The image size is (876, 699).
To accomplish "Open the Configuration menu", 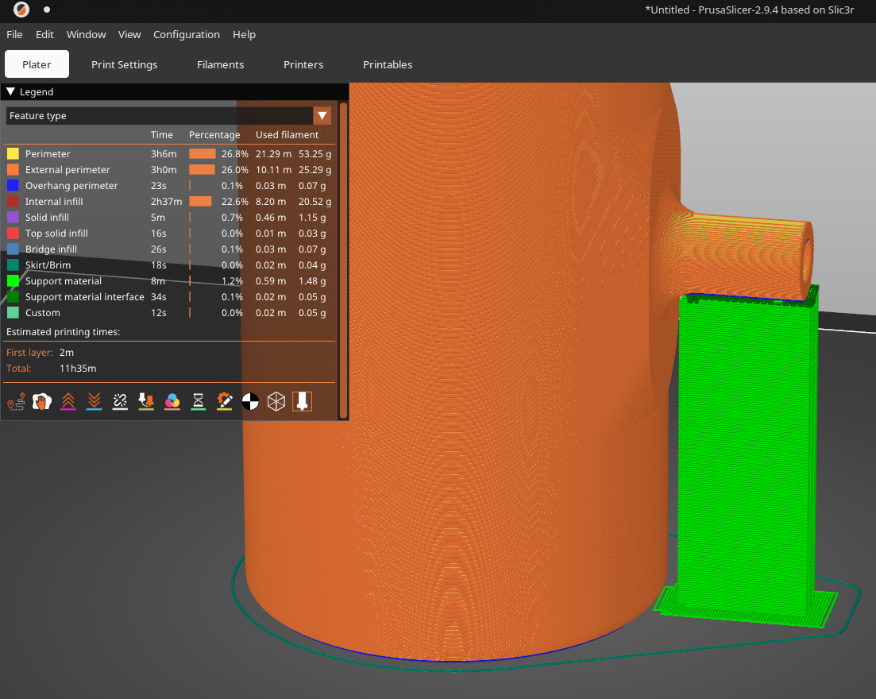I will coord(186,34).
